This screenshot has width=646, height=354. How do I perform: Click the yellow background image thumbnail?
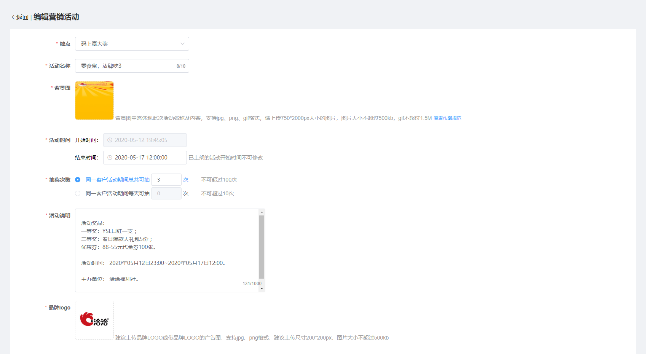[94, 100]
